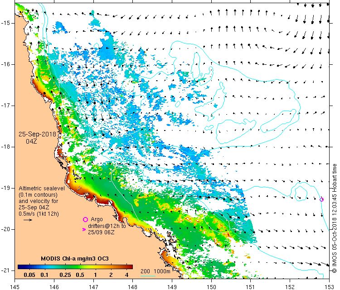Screen dimensions: 340x290
Task: Click the Argo float marker near 153E
Action: point(321,200)
